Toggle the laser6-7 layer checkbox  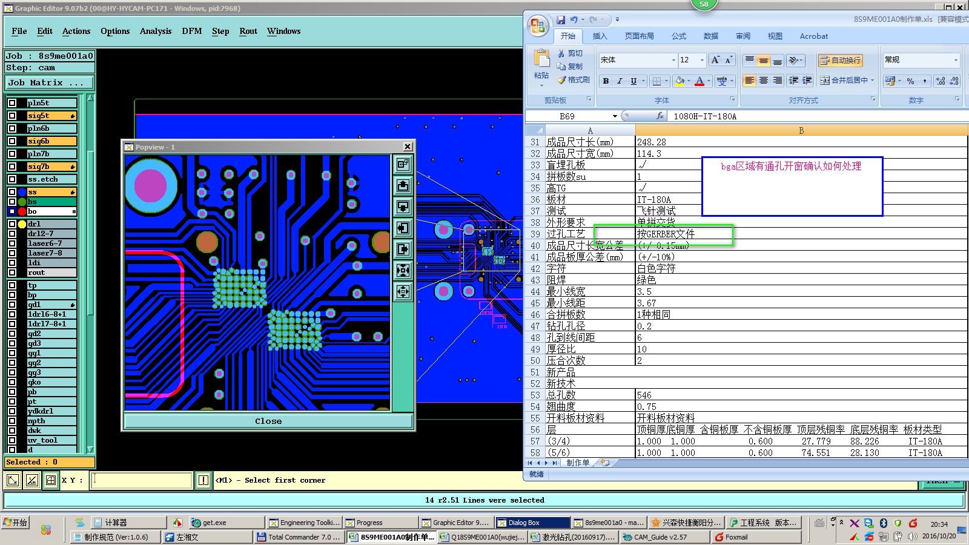[x=12, y=243]
